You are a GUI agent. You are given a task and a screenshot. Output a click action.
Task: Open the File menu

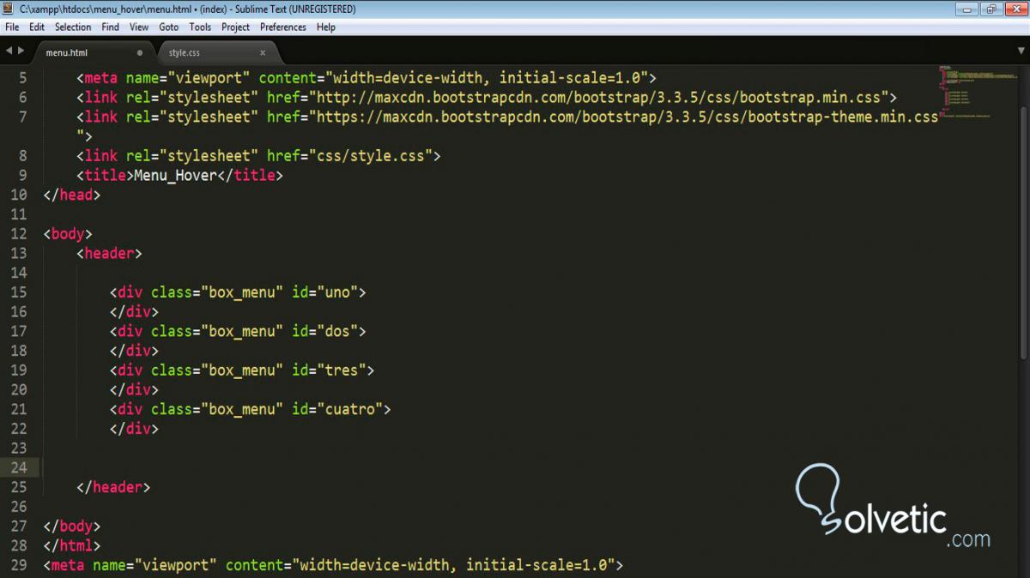pyautogui.click(x=12, y=27)
